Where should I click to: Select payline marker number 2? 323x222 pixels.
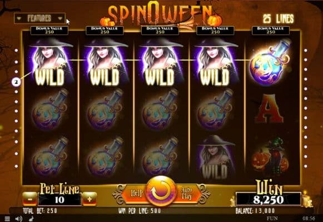[x=16, y=82]
